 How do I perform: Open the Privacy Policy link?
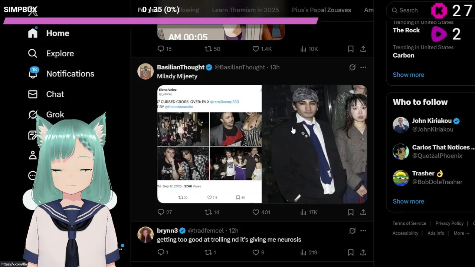pyautogui.click(x=449, y=223)
